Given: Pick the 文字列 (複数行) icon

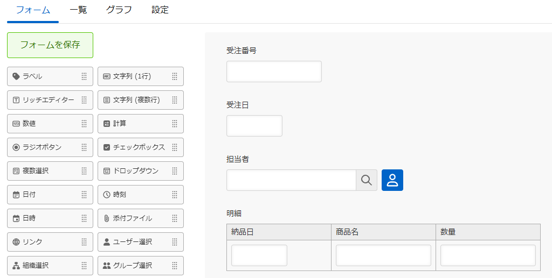Looking at the screenshot, I should 107,100.
